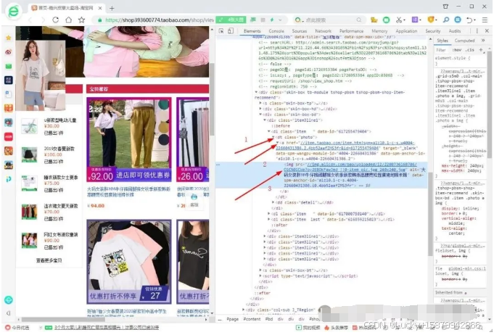
Task: Switch to the Network tab
Action: [324, 31]
